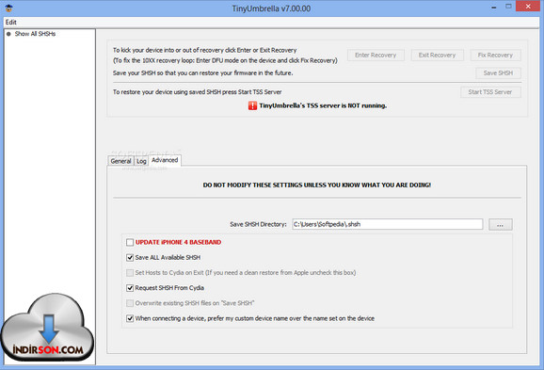
Task: Switch to the Log tab
Action: click(x=141, y=161)
